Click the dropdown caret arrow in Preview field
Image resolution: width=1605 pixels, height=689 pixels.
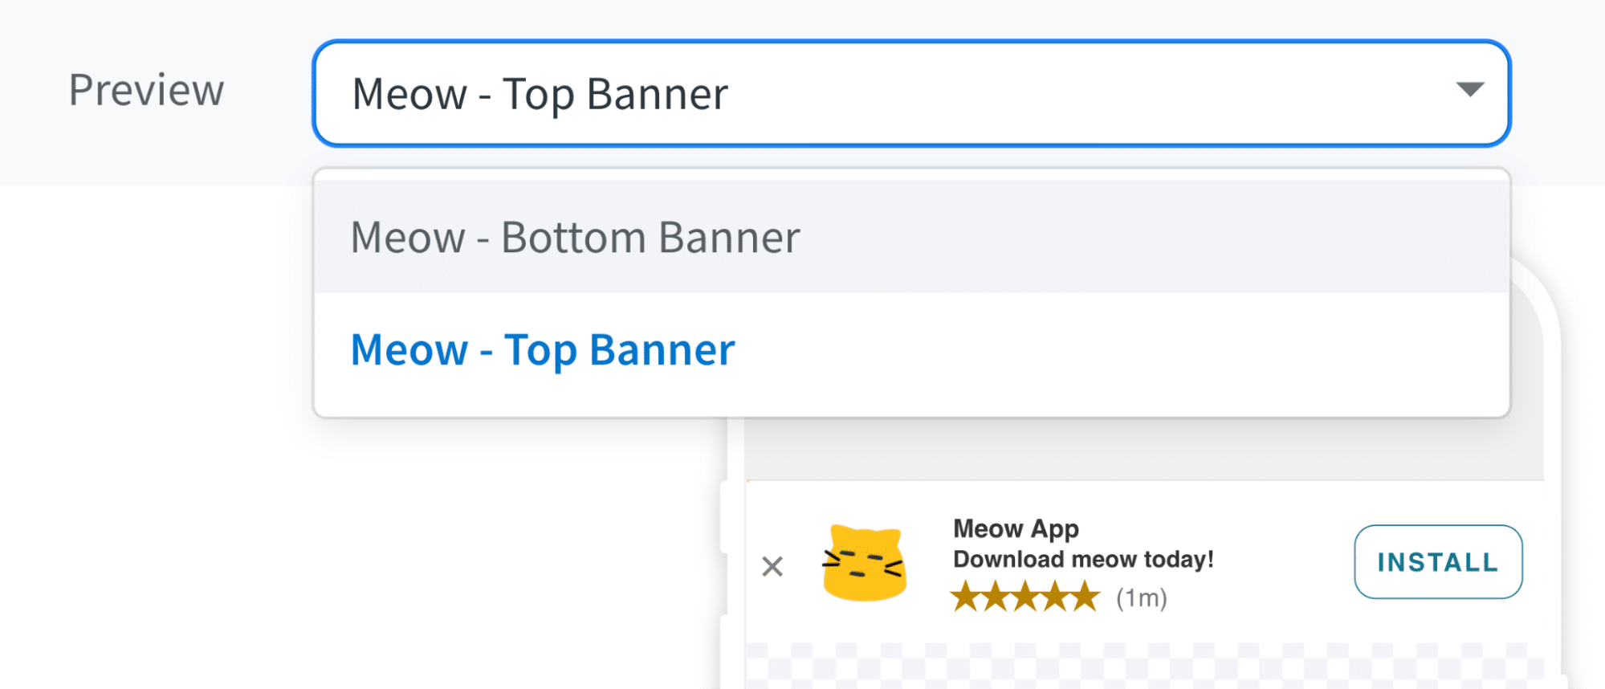coord(1469,89)
